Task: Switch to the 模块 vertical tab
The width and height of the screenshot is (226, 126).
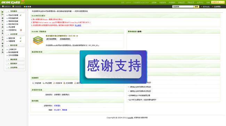Action: (2, 19)
